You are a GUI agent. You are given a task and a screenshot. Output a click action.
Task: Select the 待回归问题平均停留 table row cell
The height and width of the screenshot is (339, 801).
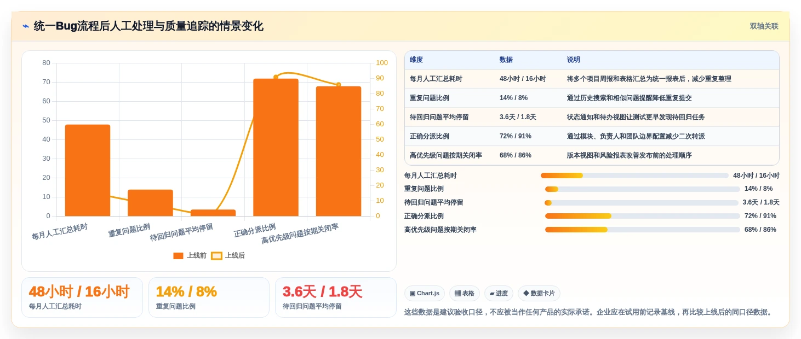click(x=450, y=117)
